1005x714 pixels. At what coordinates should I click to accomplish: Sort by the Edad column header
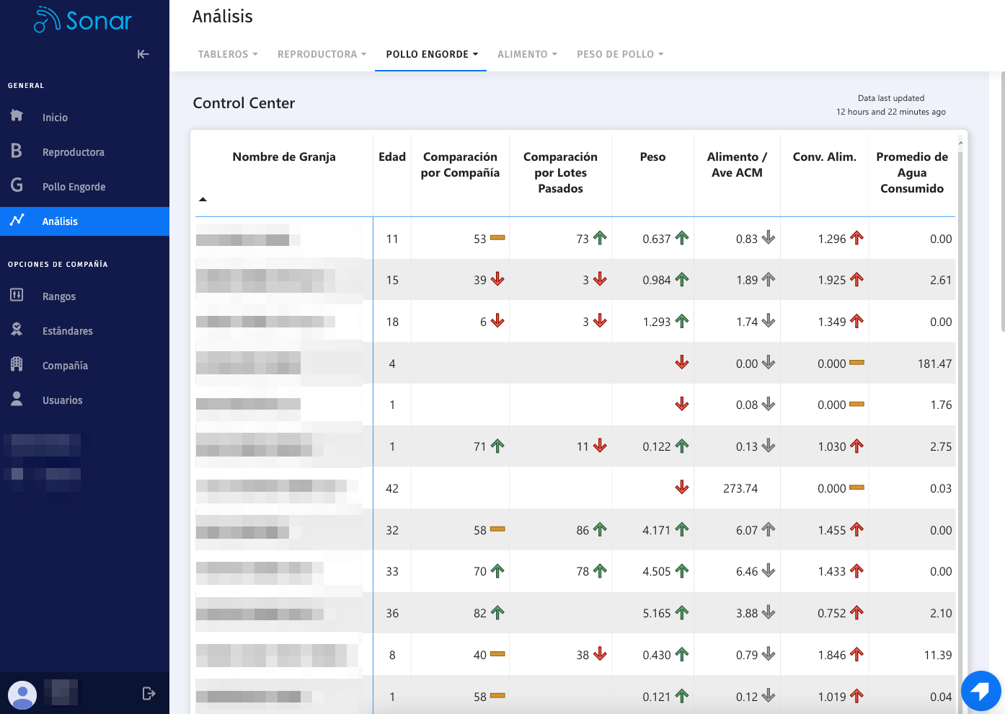coord(392,157)
